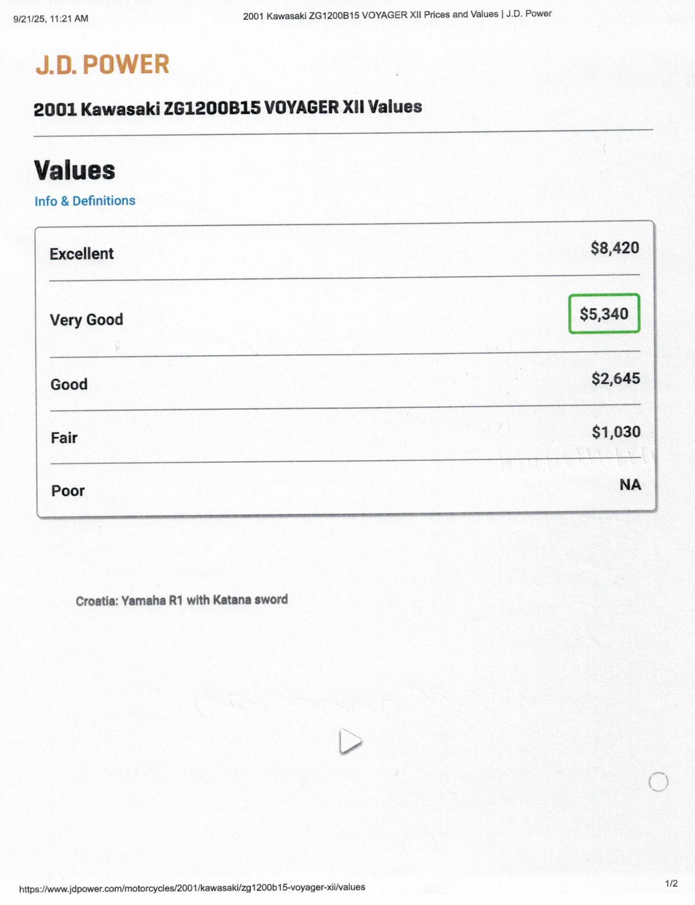Click the small circle icon at lower right
The height and width of the screenshot is (905, 695).
point(658,782)
